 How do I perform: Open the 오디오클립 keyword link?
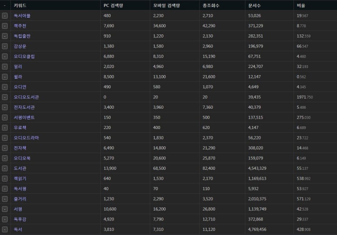click(24, 57)
